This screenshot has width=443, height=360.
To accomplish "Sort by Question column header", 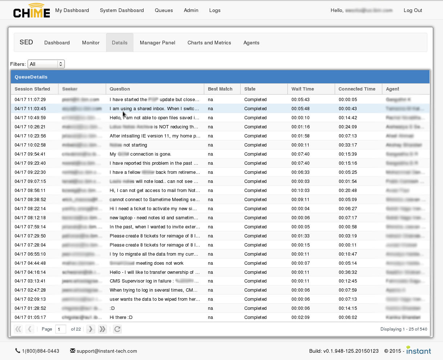I will tap(155, 89).
